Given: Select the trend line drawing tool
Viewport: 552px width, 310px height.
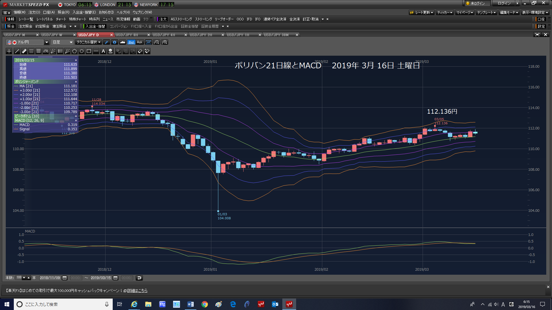Looking at the screenshot, I should coord(17,51).
